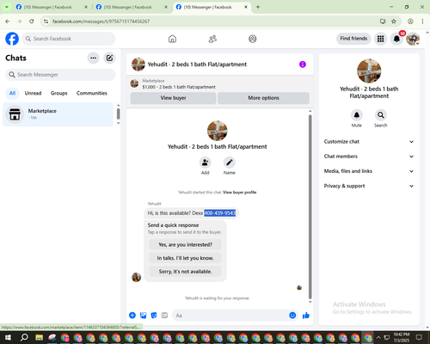Send quick reply 'Sorry, it's not available.'
Screen dimensions: 430x344
click(x=185, y=272)
